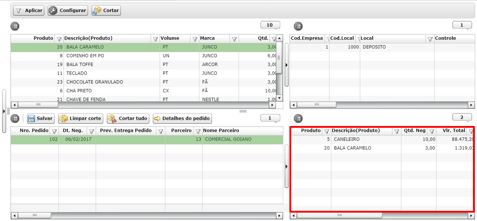477x221 pixels.
Task: Click the grid icon left of Salvar
Action: [x=15, y=118]
